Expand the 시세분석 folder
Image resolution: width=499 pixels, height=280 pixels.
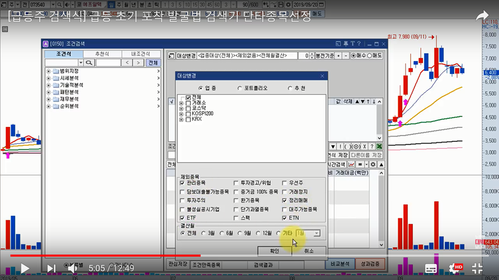click(x=49, y=78)
